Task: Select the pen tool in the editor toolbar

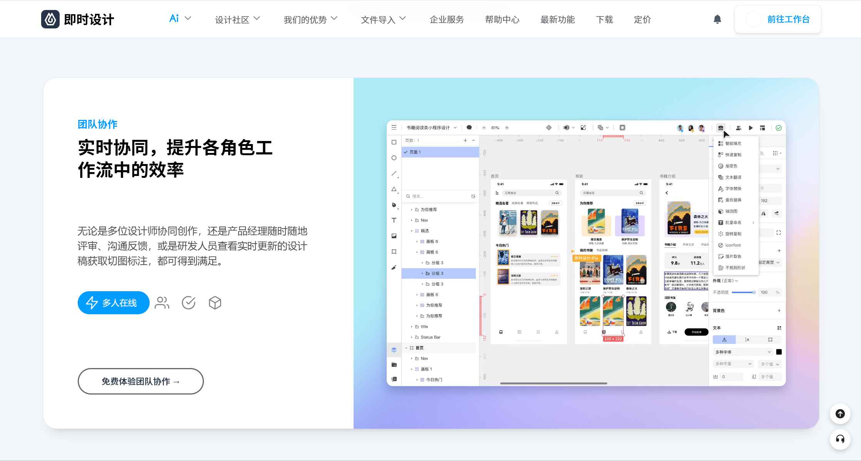Action: pos(394,205)
